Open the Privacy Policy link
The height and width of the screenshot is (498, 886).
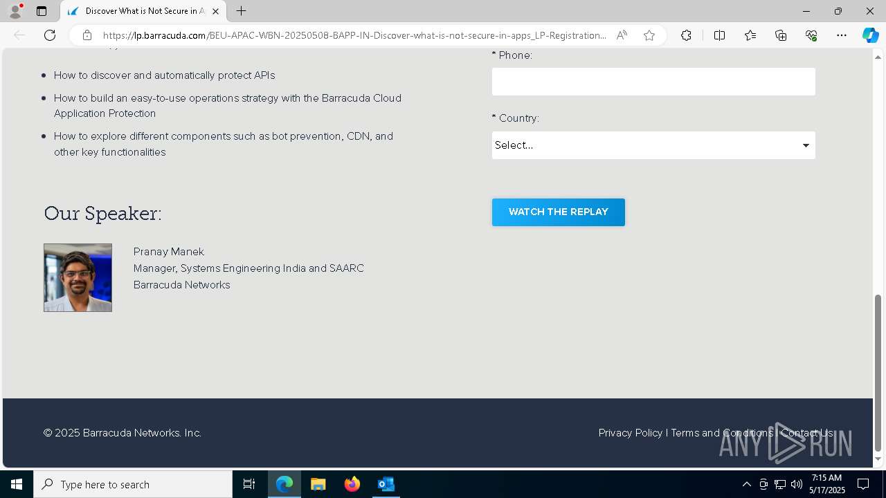pos(631,433)
